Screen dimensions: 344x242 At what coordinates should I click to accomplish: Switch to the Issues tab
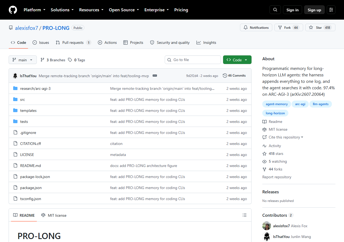[41, 42]
